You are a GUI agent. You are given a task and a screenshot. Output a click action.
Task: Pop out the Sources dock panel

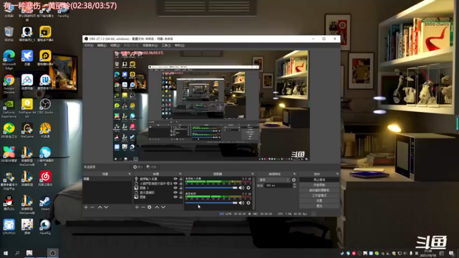[180, 174]
